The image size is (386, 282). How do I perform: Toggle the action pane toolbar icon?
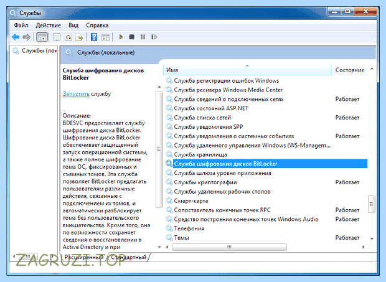(105, 37)
